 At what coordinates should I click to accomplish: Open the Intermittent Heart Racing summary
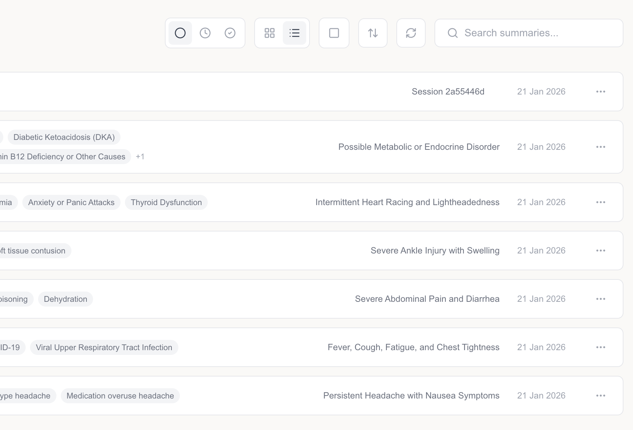(x=407, y=202)
